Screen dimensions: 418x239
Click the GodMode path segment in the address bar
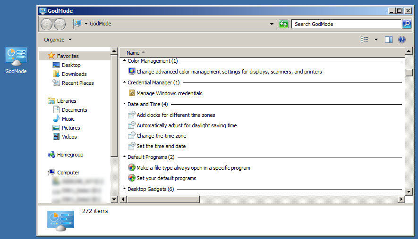click(101, 24)
